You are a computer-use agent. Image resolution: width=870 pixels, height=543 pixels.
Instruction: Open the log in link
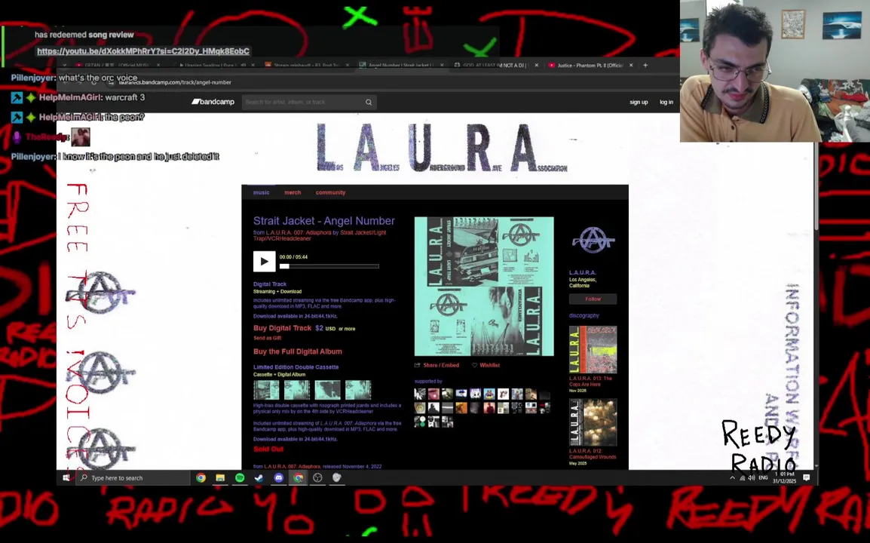[666, 102]
